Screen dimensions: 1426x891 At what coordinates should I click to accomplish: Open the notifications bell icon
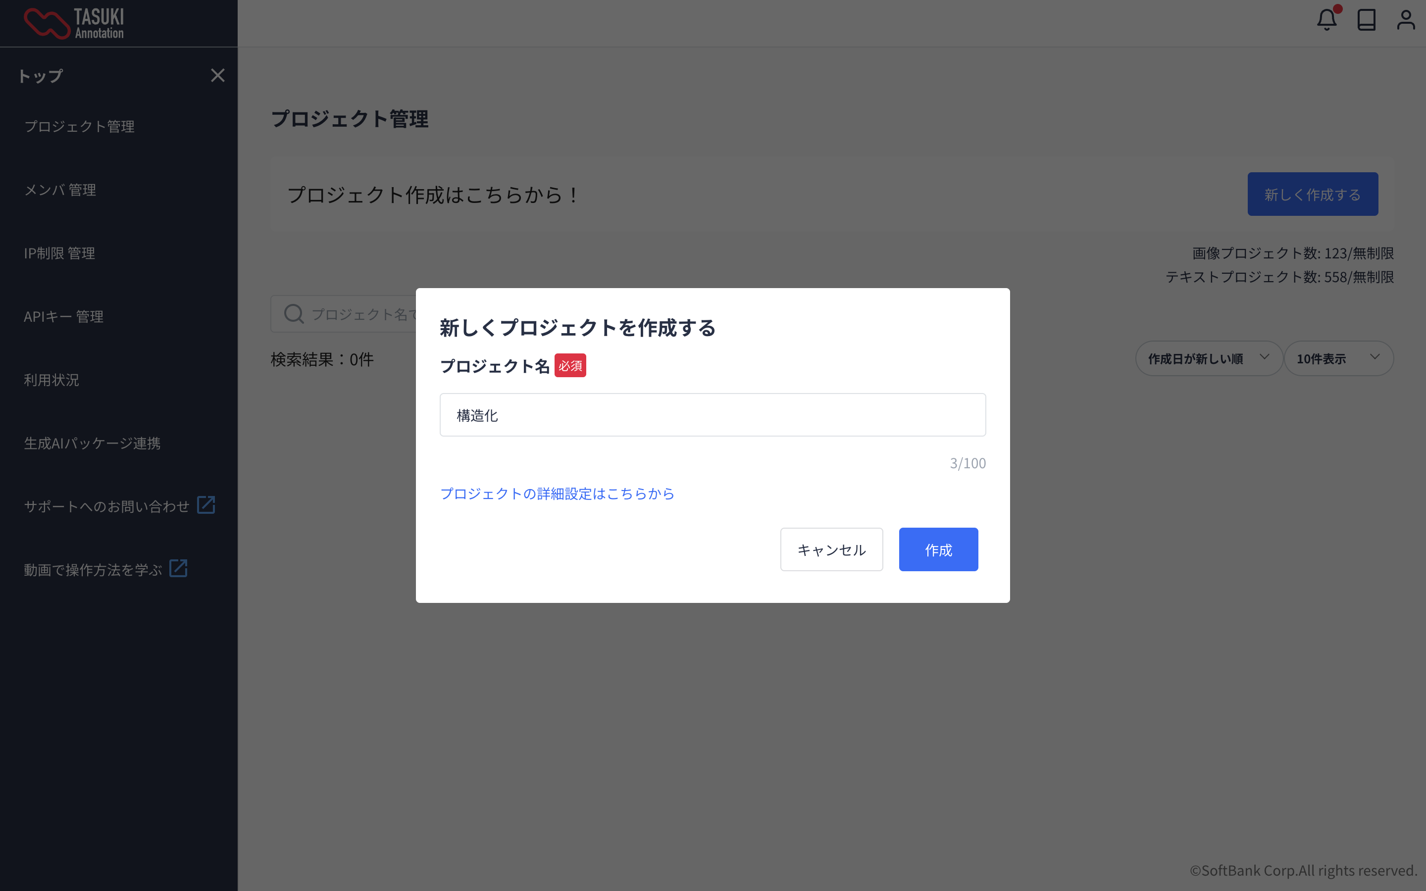click(1326, 20)
